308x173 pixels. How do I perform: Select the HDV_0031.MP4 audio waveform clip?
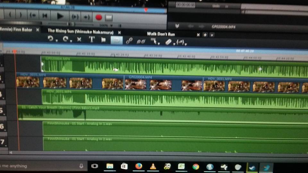point(175,98)
